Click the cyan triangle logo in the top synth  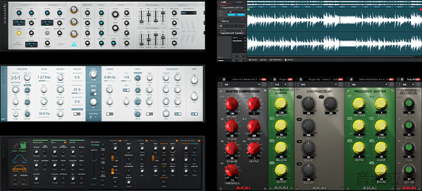pos(73,44)
